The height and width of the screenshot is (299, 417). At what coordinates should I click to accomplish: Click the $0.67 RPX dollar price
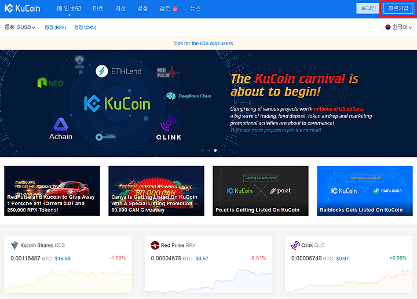[x=202, y=258]
